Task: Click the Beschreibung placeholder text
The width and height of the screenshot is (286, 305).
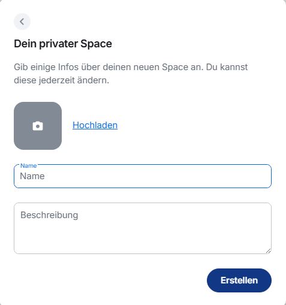Action: [49, 215]
